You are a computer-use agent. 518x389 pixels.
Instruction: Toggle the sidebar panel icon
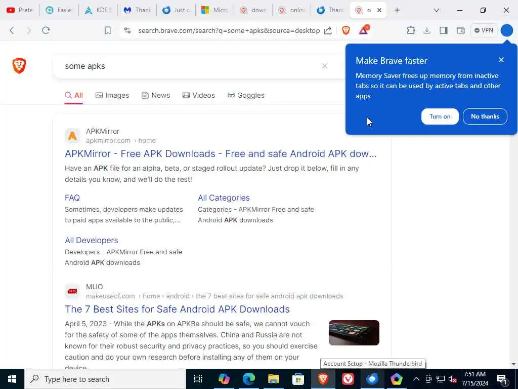tap(443, 30)
